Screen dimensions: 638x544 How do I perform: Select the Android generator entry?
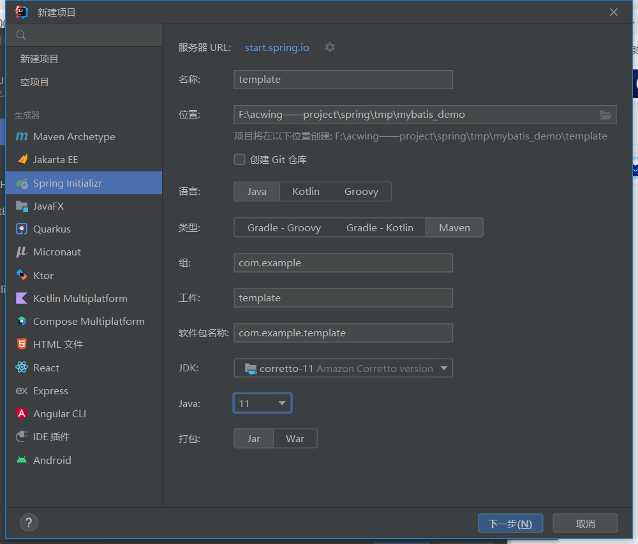click(x=84, y=460)
